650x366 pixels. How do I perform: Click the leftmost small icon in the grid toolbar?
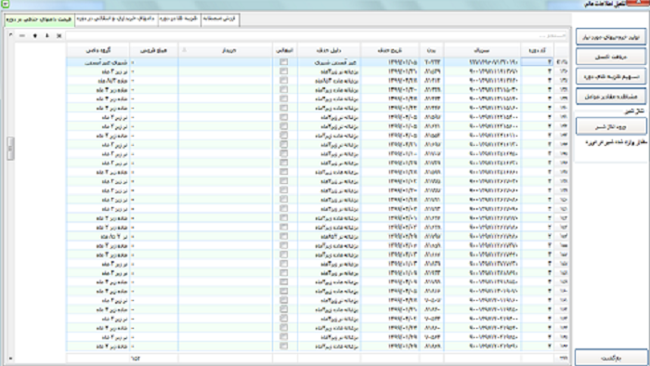(11, 35)
